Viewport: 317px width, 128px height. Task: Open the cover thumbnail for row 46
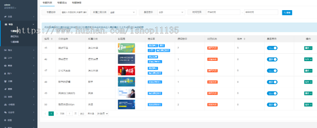pyautogui.click(x=126, y=59)
